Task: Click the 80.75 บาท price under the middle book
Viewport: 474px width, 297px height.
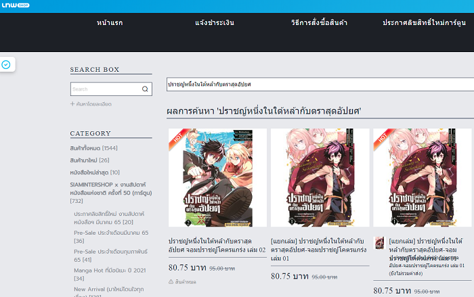Action: pyautogui.click(x=290, y=276)
